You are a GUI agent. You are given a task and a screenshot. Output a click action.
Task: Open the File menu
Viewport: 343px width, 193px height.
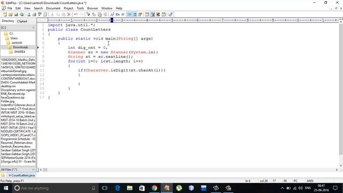[x=10, y=8]
